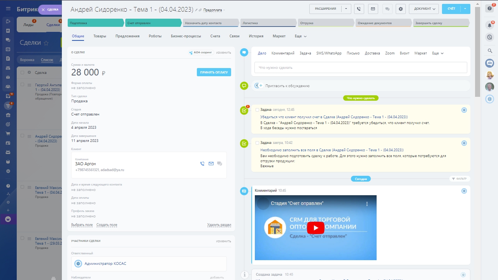The image size is (498, 280).
Task: Open the calendar icon in the left sidebar
Action: click(8, 49)
